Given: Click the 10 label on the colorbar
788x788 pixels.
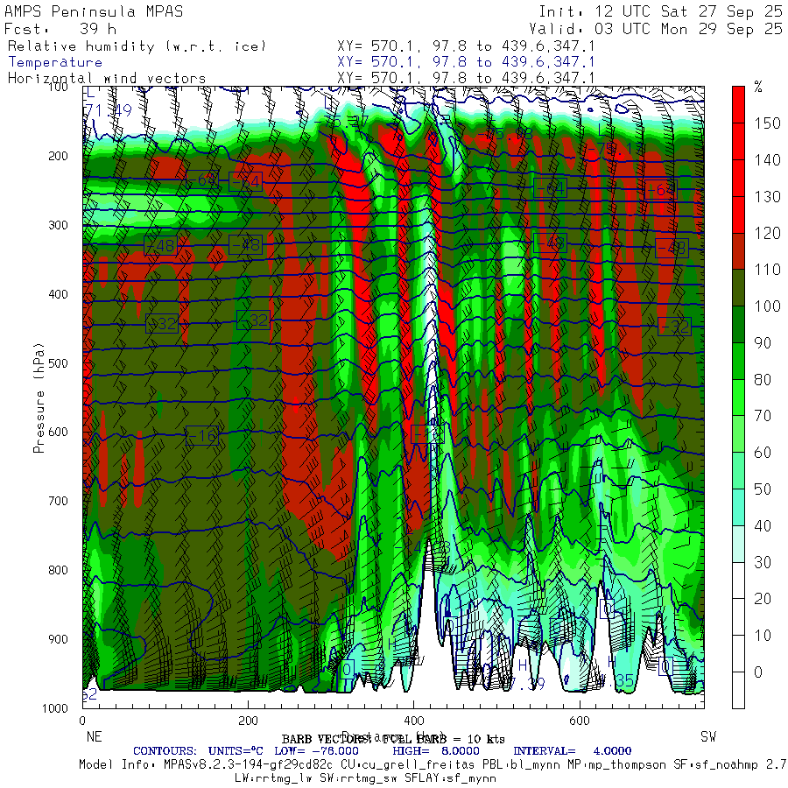Looking at the screenshot, I should [x=763, y=636].
